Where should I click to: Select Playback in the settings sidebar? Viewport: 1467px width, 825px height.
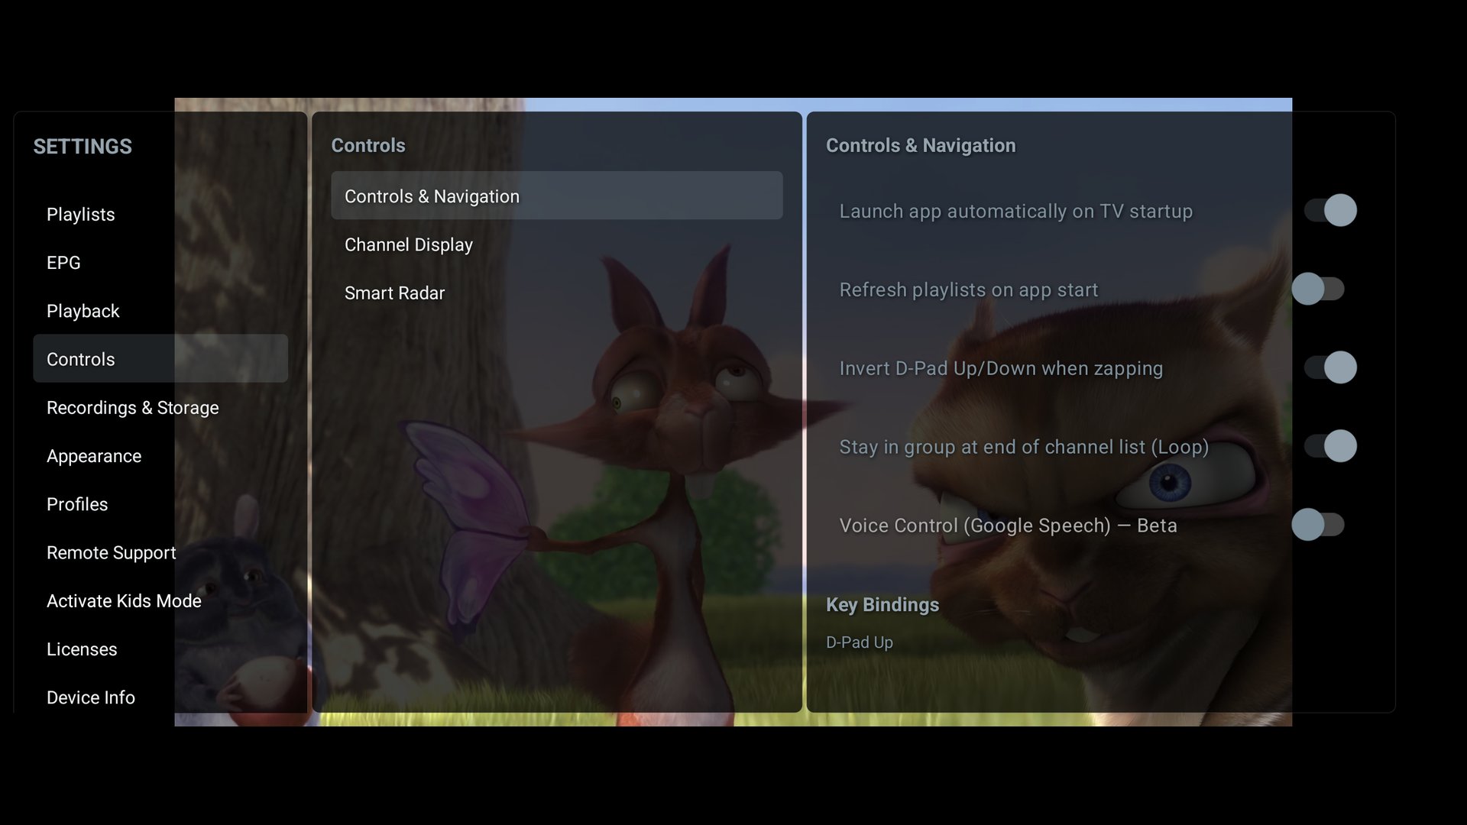[x=160, y=311]
